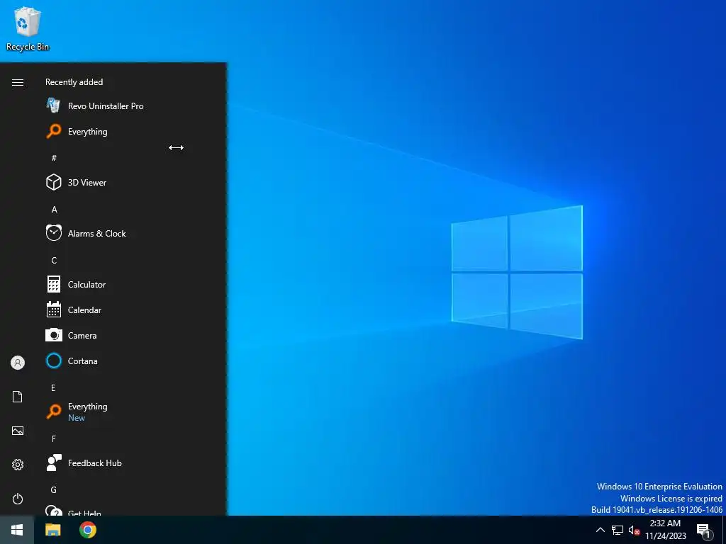Select the E letter group header
The image size is (726, 544).
click(53, 387)
